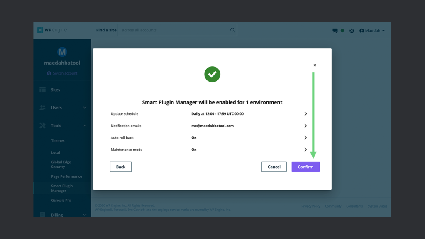Image resolution: width=425 pixels, height=239 pixels.
Task: Confirm enabling Smart Plugin Manager
Action: [x=305, y=167]
